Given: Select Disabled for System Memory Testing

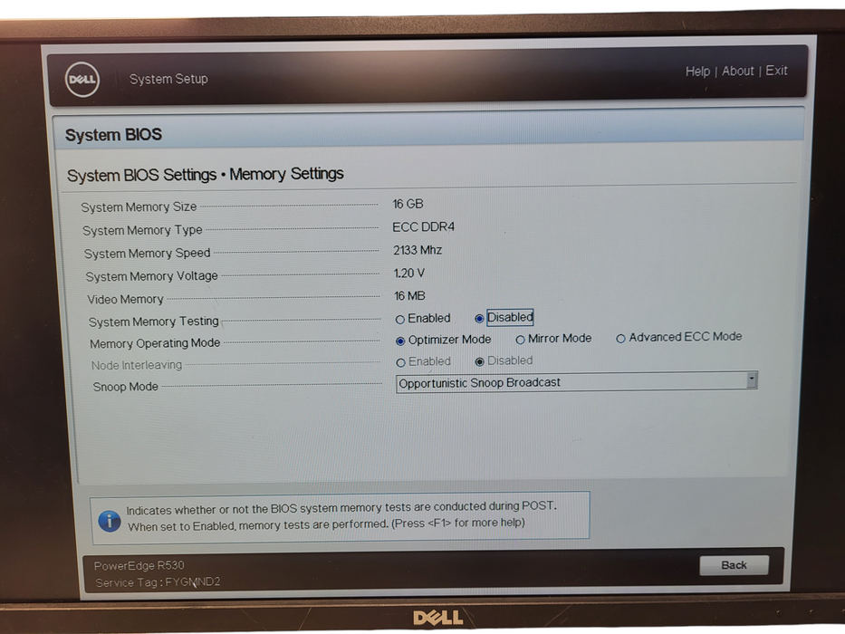Looking at the screenshot, I should click(x=478, y=319).
